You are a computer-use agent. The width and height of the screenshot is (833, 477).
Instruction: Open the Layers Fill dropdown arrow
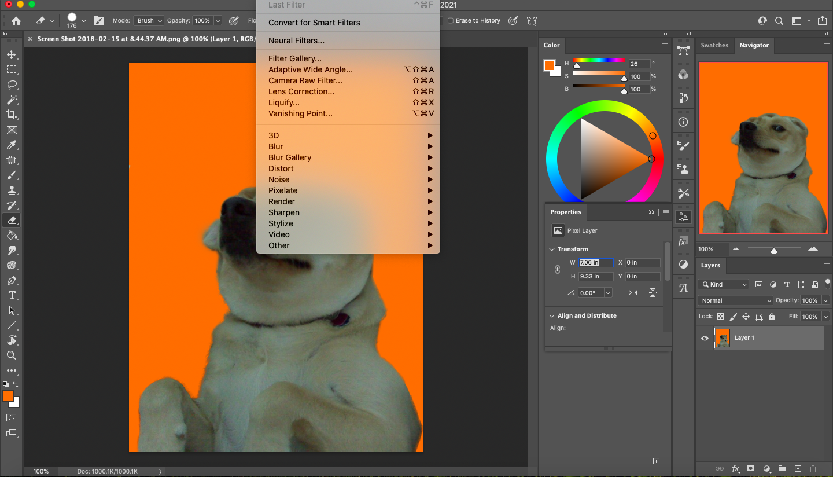coord(825,317)
